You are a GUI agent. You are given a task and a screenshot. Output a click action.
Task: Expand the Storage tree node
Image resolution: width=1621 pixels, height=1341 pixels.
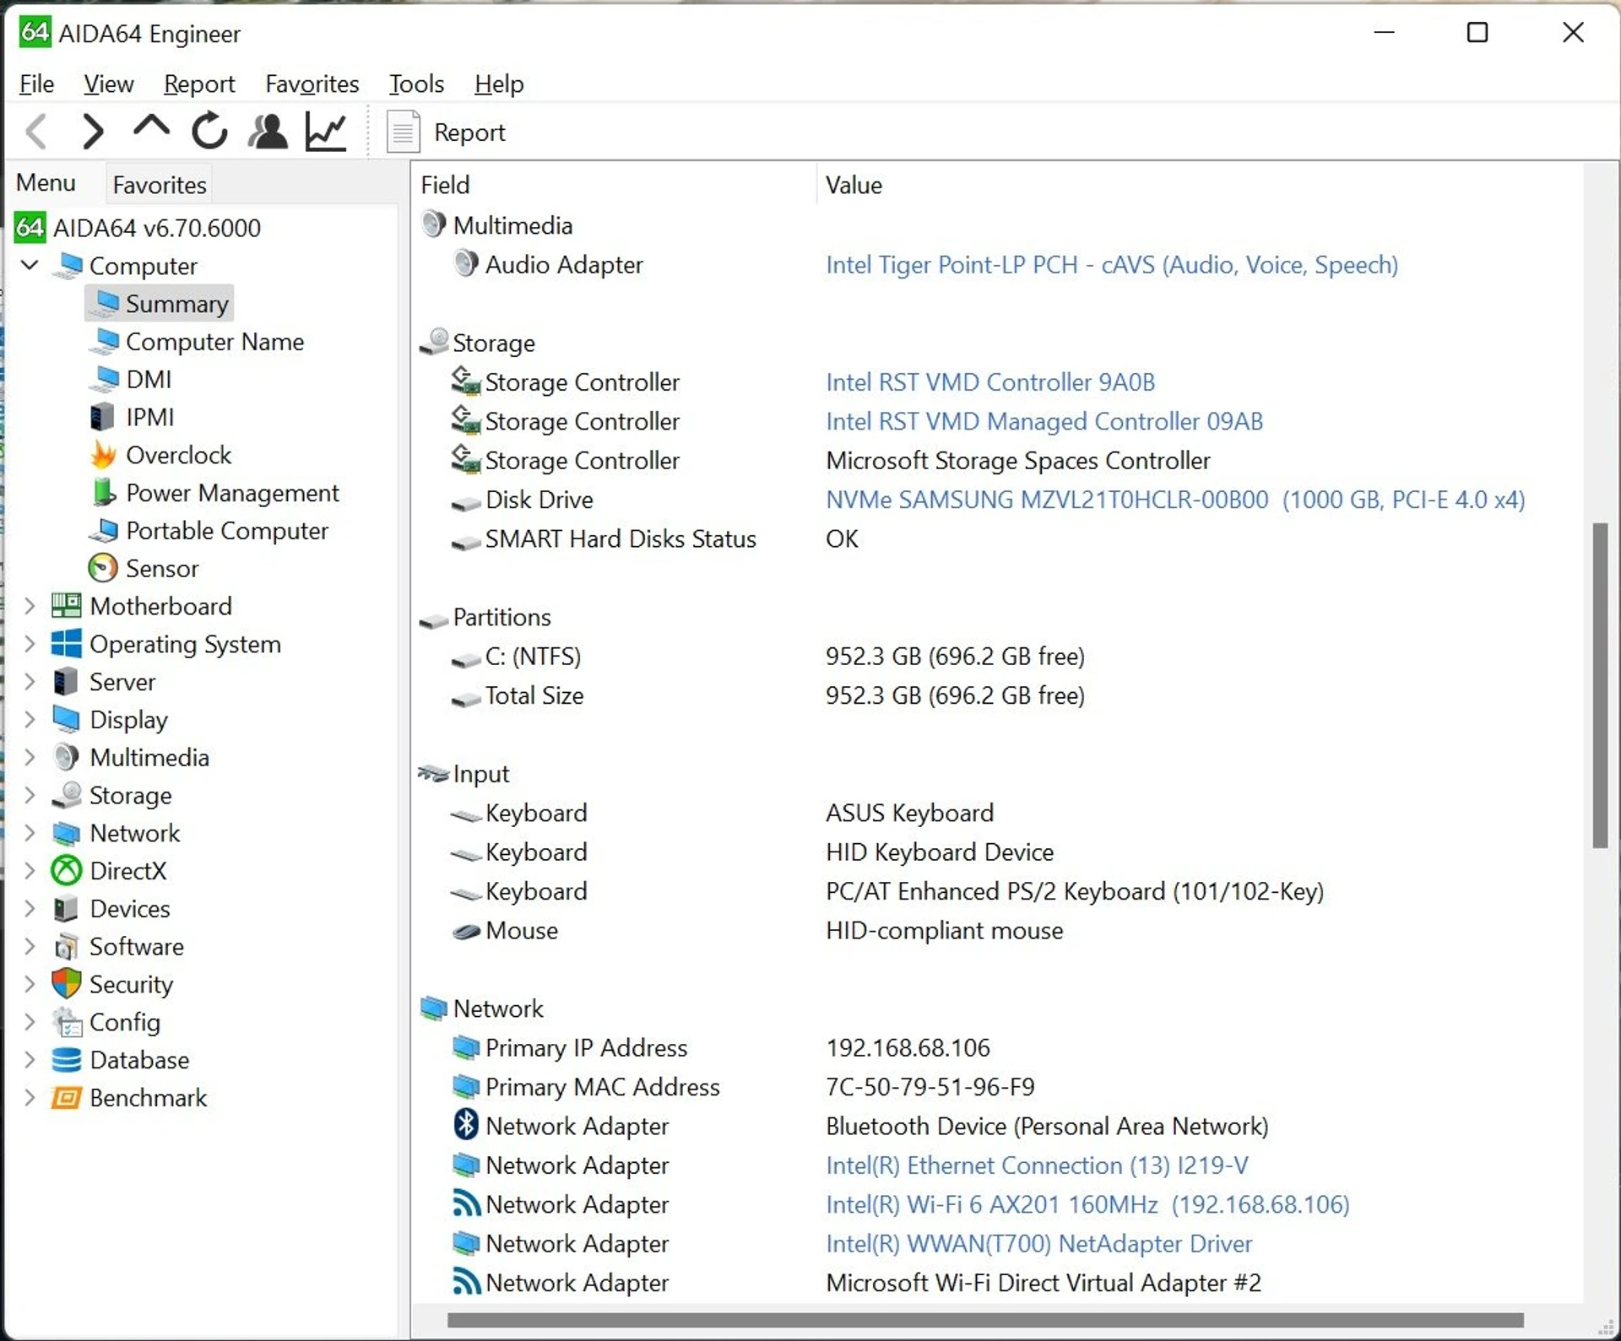tap(30, 795)
